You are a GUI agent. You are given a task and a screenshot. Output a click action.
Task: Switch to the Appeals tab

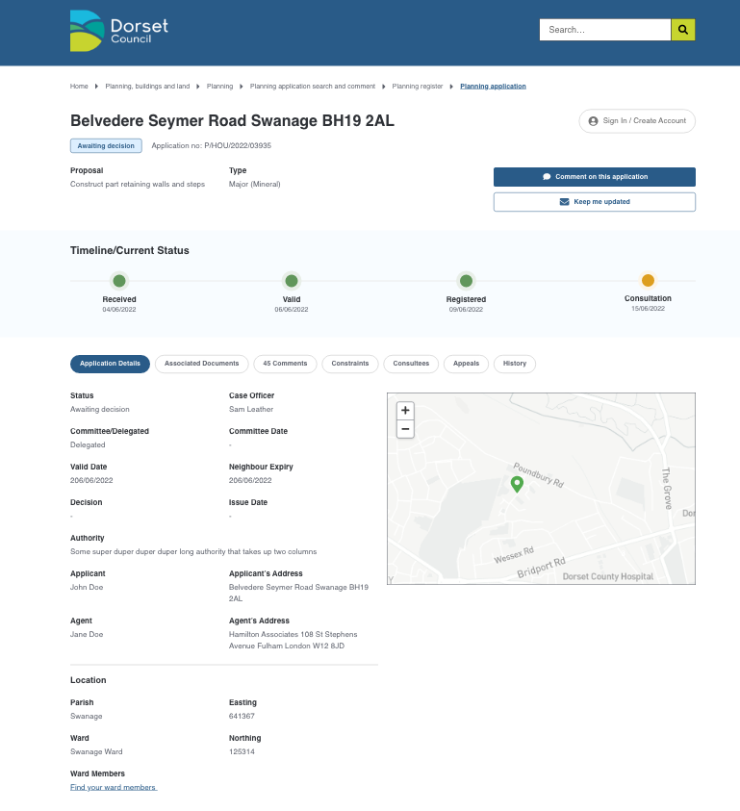coord(467,364)
